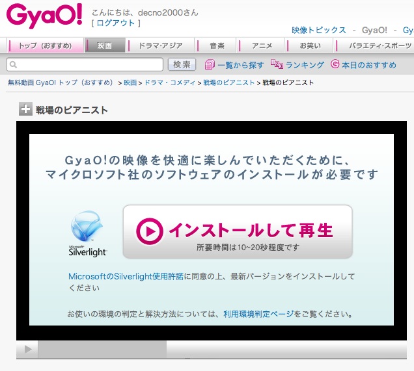Open 利用環境判定ページ link
This screenshot has width=414, height=371.
point(258,314)
